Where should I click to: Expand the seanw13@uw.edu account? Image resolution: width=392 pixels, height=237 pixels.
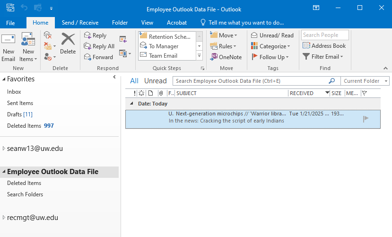(x=4, y=149)
